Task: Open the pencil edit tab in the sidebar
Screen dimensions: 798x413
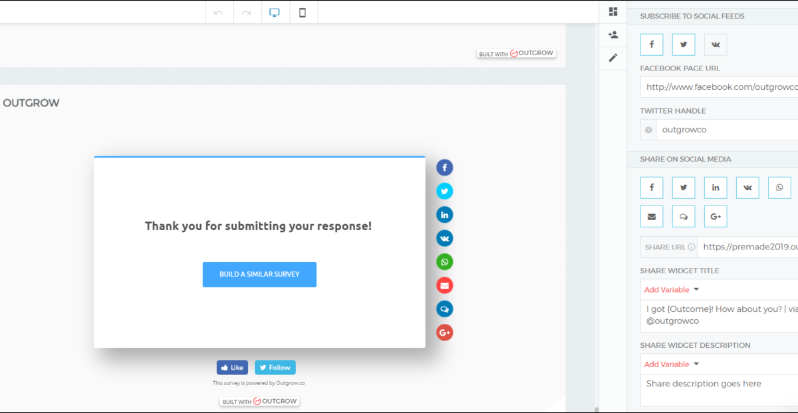Action: click(613, 58)
